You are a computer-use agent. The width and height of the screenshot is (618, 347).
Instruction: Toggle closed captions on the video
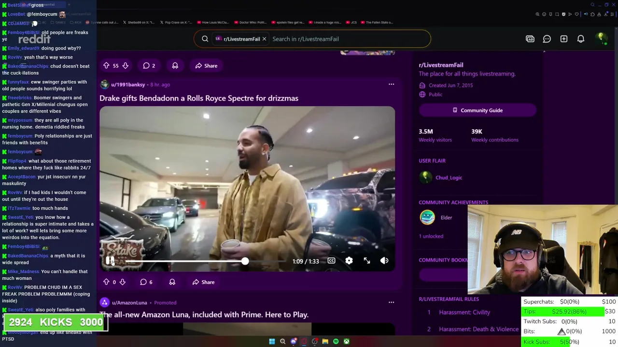point(331,261)
